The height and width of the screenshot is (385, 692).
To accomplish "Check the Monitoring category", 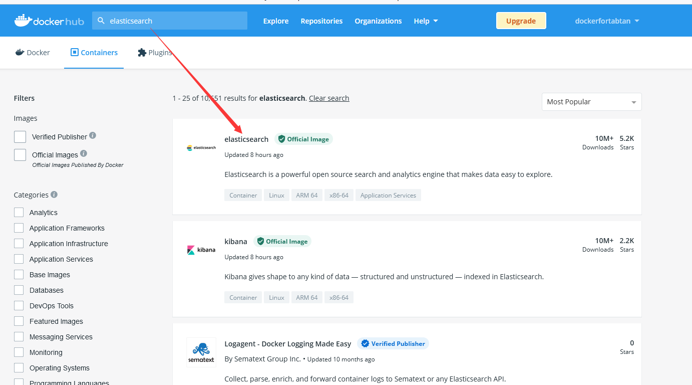I will (x=19, y=352).
